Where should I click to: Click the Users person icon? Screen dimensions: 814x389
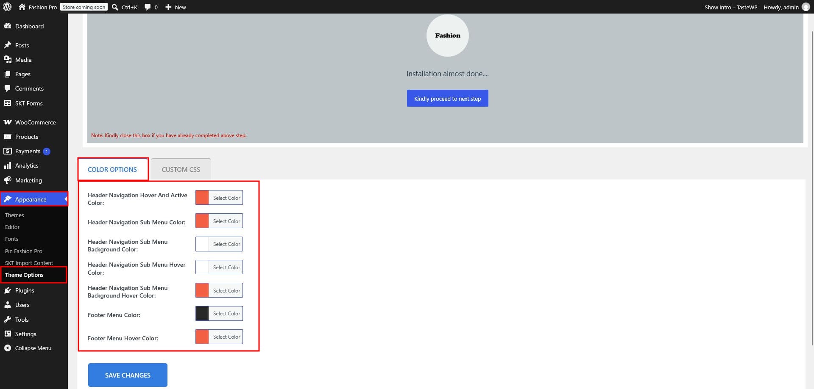8,304
